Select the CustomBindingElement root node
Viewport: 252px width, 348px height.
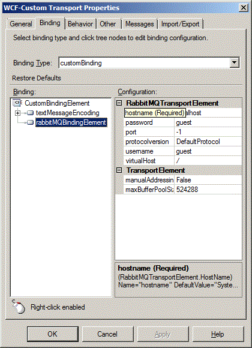[57, 103]
